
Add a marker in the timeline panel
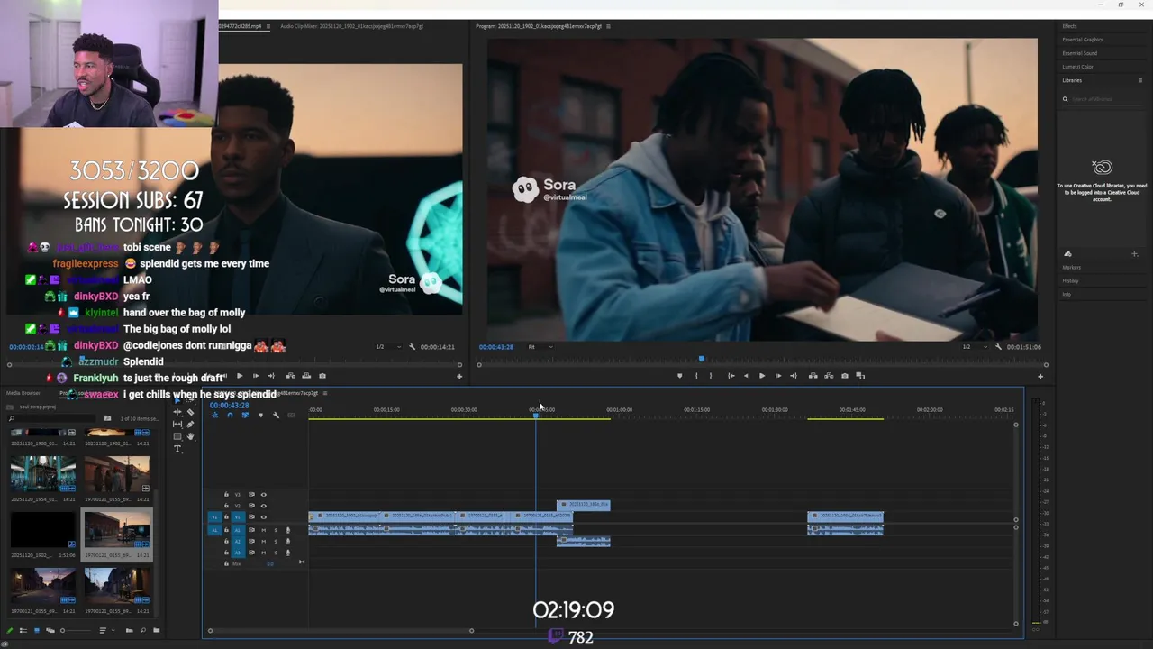pyautogui.click(x=260, y=415)
